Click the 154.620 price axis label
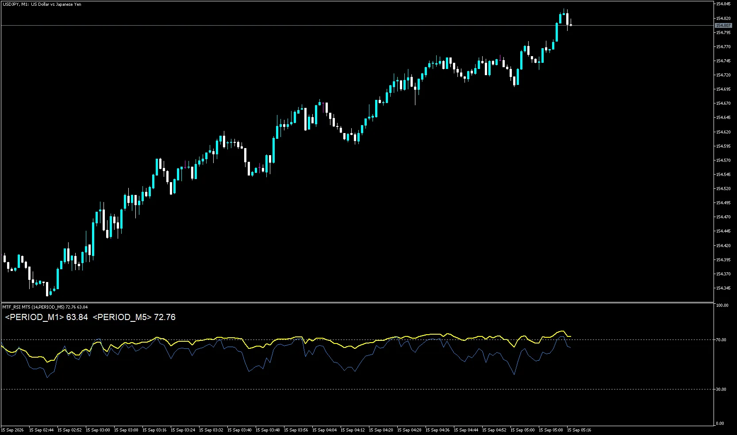 723,132
